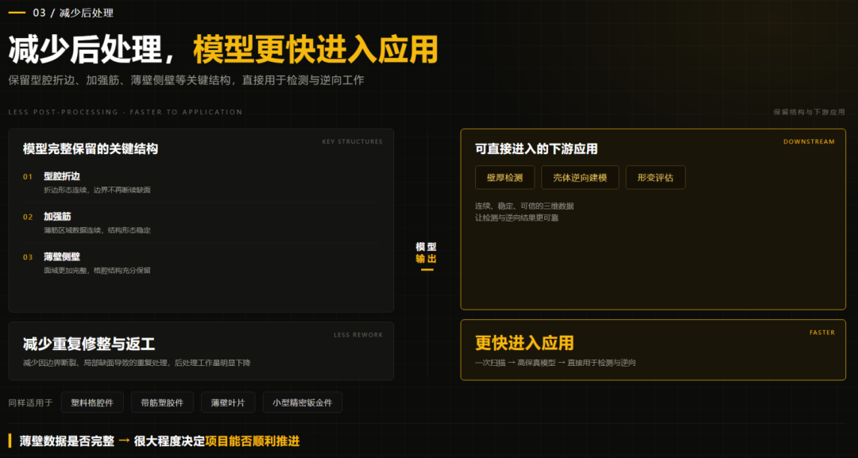Click the FASTER label
Viewport: 858px width, 458px height.
point(822,333)
